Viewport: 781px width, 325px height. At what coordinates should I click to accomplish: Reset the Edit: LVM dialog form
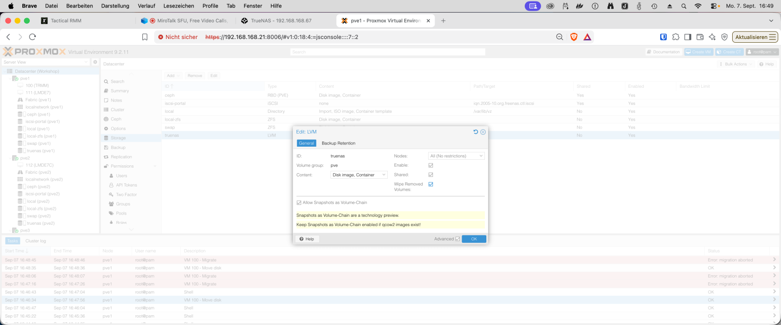(476, 132)
